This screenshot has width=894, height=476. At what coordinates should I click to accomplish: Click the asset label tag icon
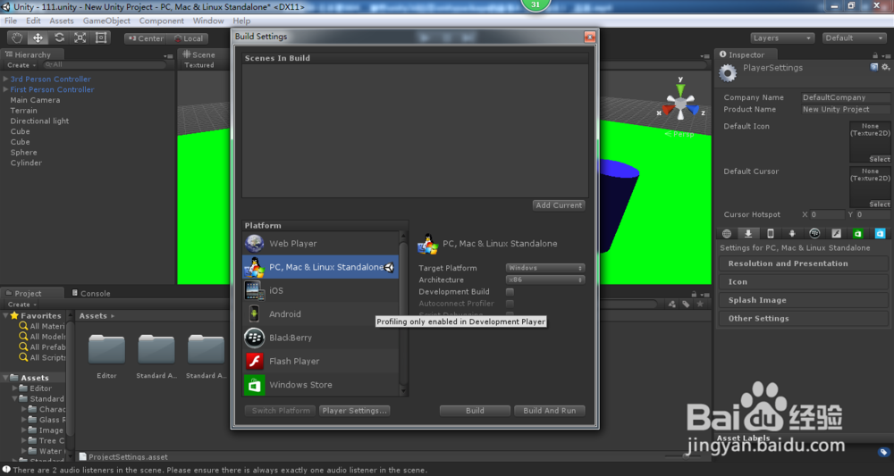click(x=884, y=452)
